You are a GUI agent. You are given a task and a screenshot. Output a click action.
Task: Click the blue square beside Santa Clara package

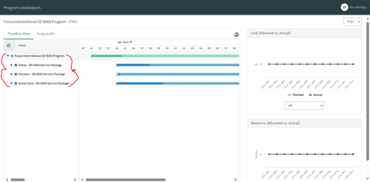[x=16, y=84]
